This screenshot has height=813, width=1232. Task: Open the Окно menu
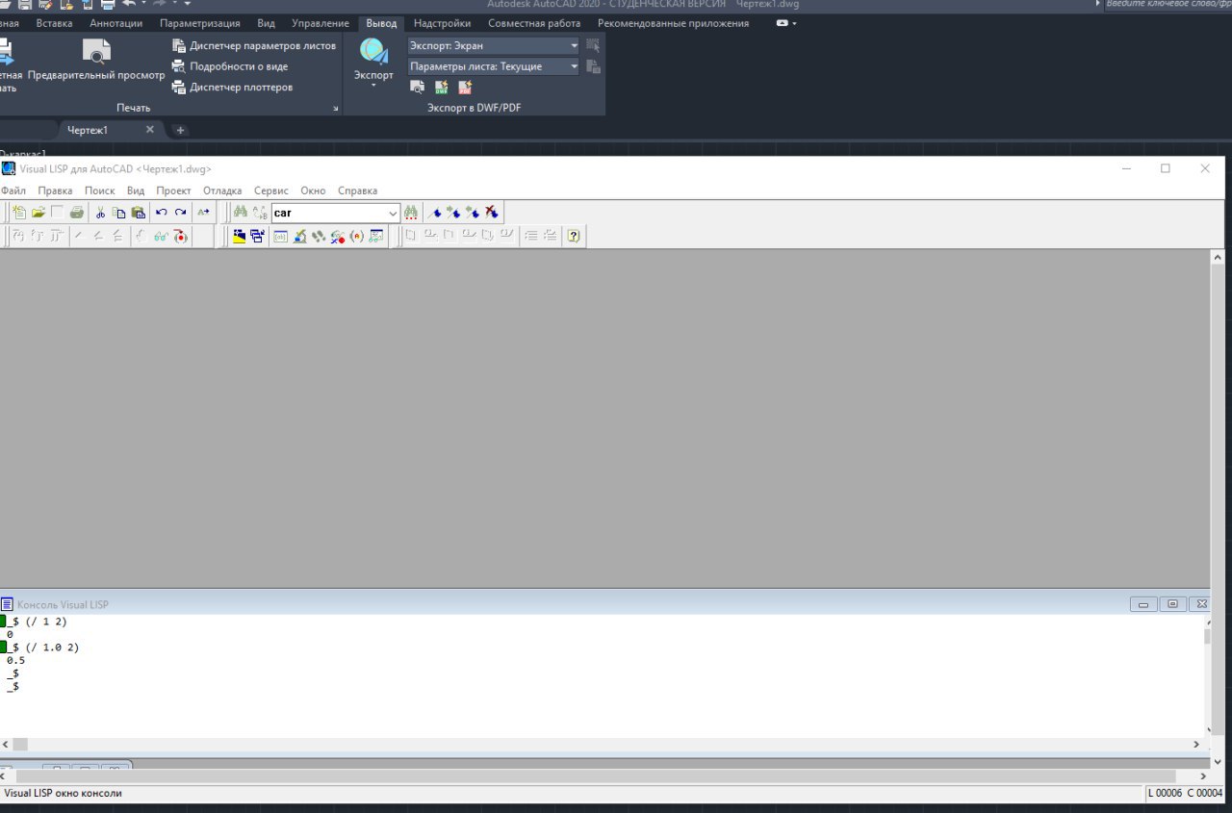[314, 191]
